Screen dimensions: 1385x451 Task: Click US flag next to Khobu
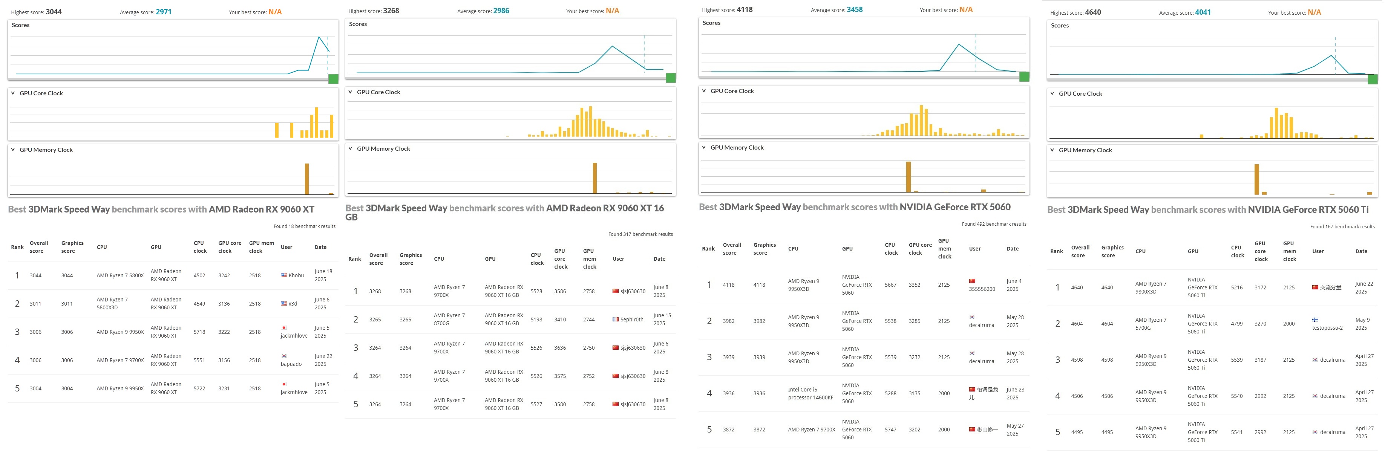[x=284, y=276]
